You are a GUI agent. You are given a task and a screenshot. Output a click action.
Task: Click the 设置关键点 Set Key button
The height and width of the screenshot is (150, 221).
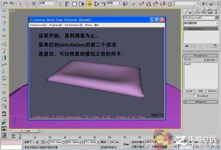click(138, 147)
